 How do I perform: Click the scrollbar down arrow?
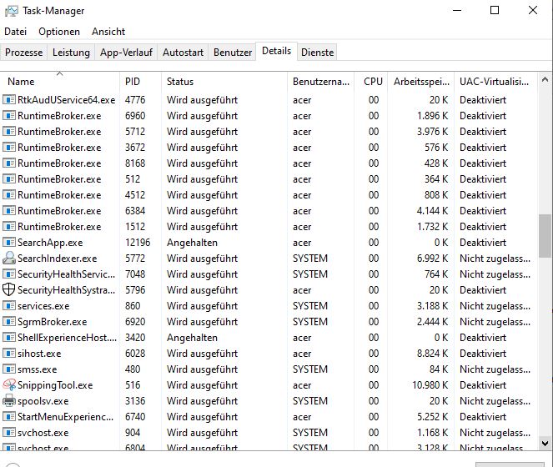[x=545, y=443]
